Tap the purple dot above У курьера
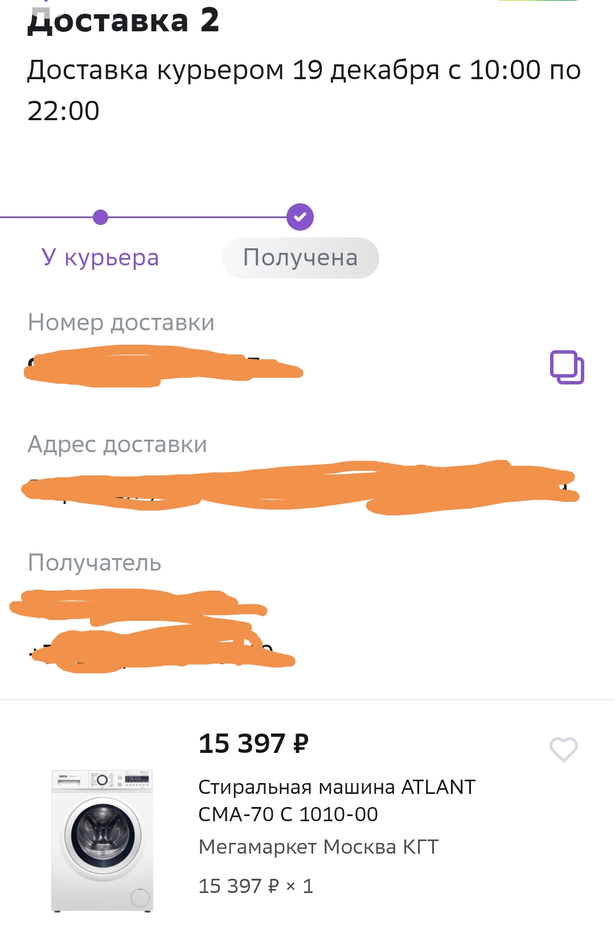 [100, 217]
